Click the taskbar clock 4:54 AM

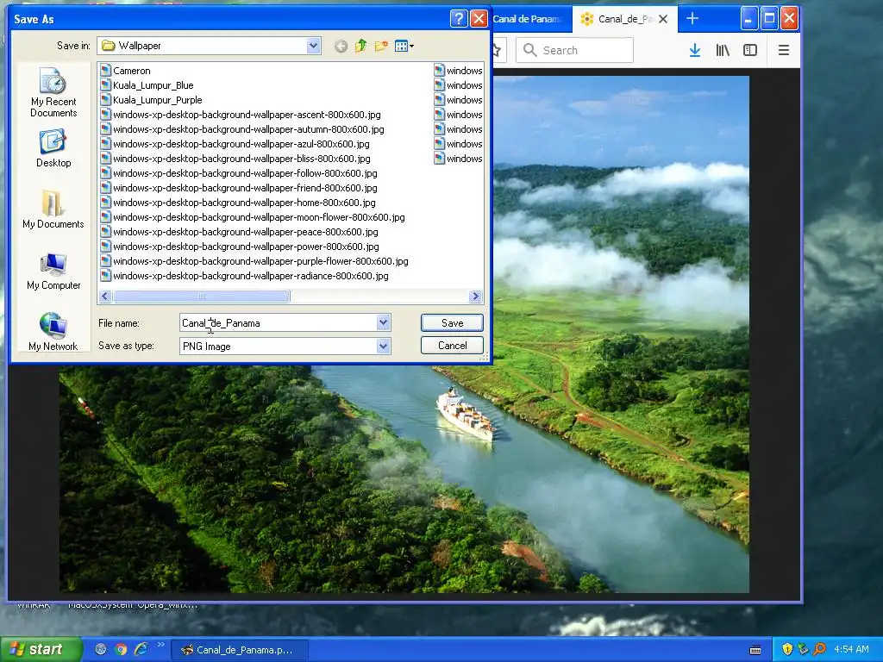[851, 649]
